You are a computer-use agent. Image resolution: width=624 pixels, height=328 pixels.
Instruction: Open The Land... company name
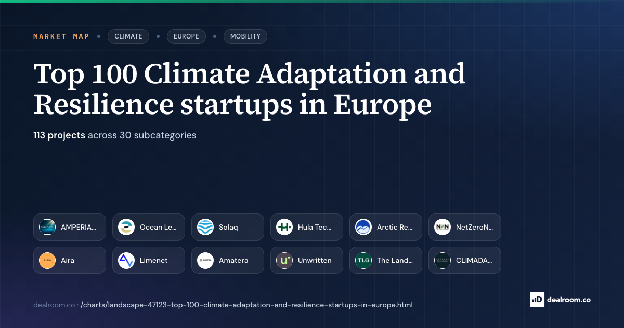point(395,260)
